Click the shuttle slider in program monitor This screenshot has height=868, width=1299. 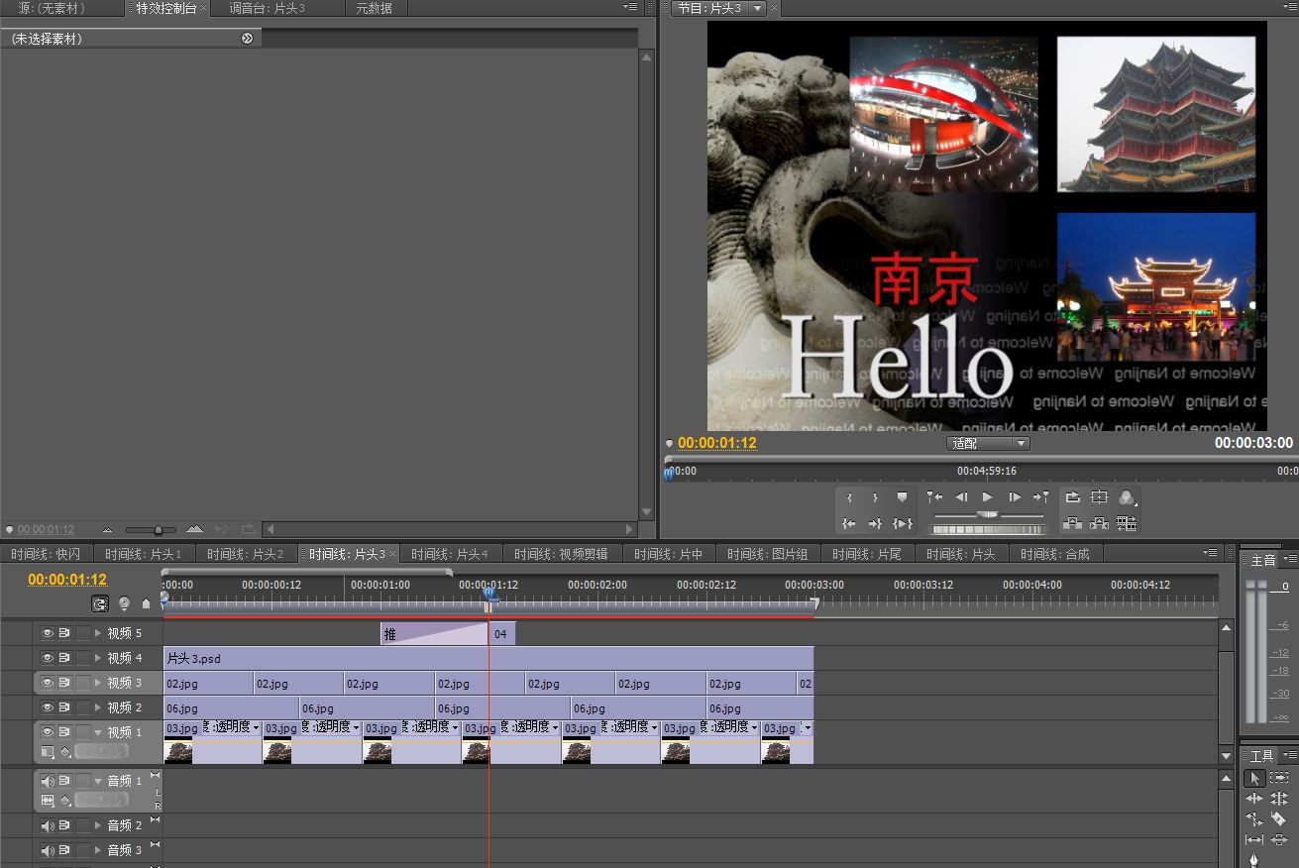pyautogui.click(x=987, y=515)
